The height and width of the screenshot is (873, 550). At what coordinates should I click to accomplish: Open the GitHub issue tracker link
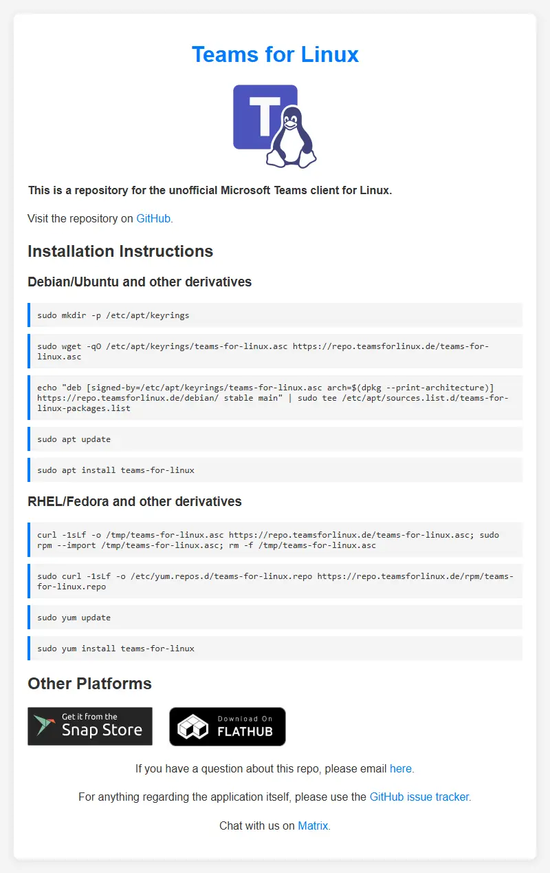[x=419, y=797]
